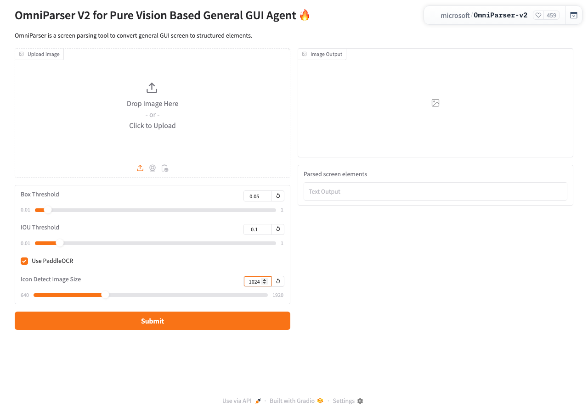Click the Icon Detect Image Size slider track
The image size is (588, 413).
(151, 295)
